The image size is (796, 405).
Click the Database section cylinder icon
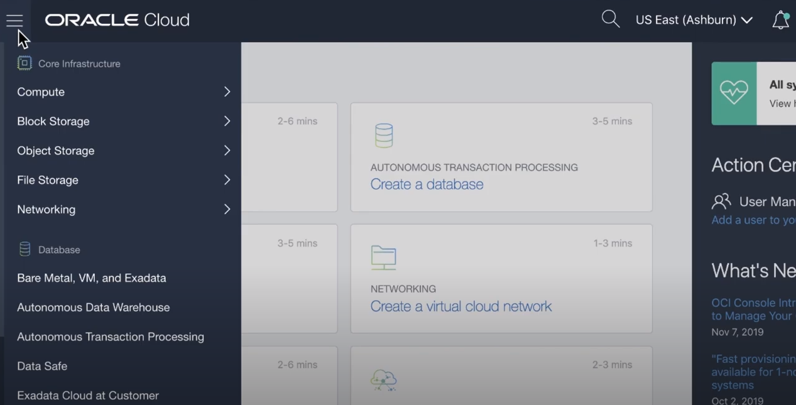click(x=25, y=249)
